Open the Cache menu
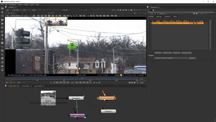216x122 pixels. 32,5
